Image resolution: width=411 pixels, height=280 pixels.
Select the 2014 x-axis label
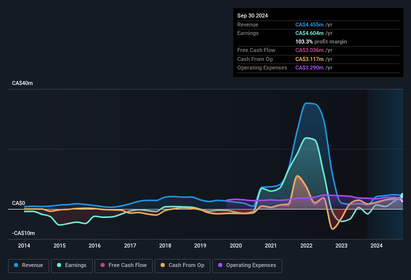click(x=24, y=245)
